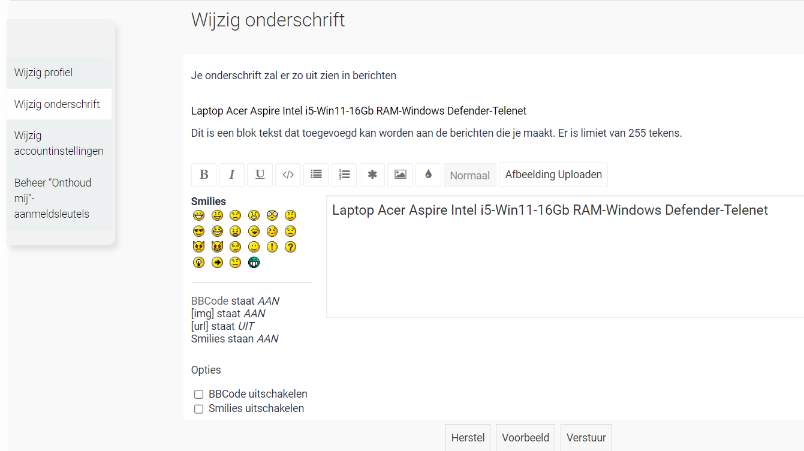
Task: Insert the cool sunglasses smiley
Action: click(x=198, y=230)
